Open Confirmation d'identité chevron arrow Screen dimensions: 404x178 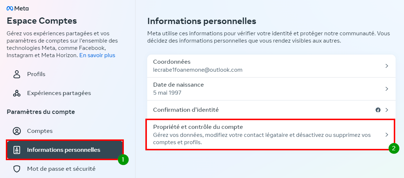click(387, 110)
